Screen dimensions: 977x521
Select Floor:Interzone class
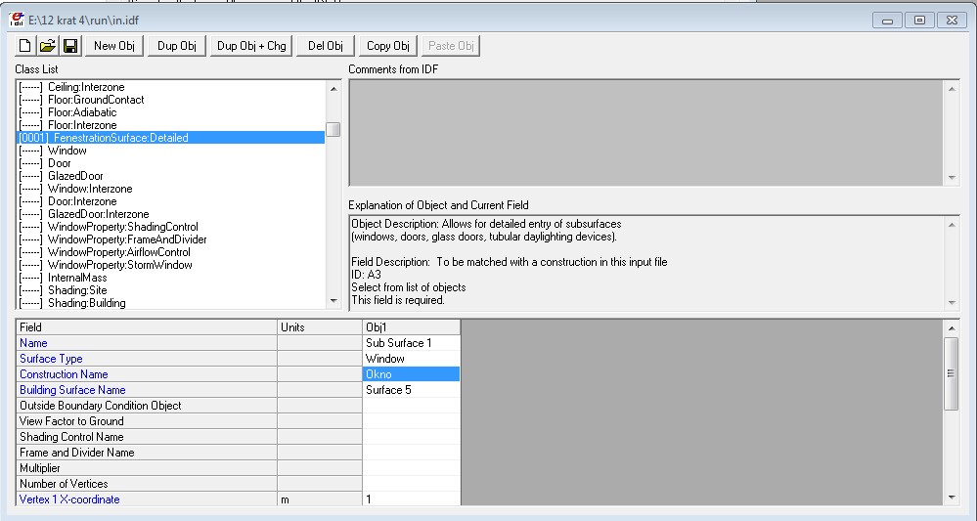coord(170,125)
